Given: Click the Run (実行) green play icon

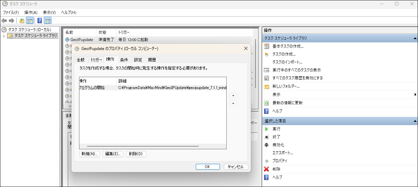Looking at the screenshot, I should click(266, 129).
